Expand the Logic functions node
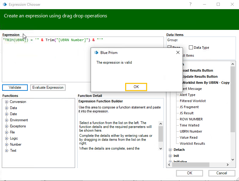Image resolution: width=239 pixels, height=181 pixels. coord(7,138)
